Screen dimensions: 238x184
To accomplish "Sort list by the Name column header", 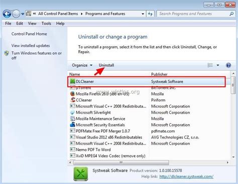I will click(x=75, y=74).
